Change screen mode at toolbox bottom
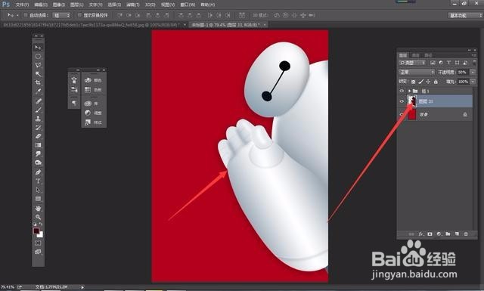Image resolution: width=484 pixels, height=291 pixels. [x=38, y=252]
